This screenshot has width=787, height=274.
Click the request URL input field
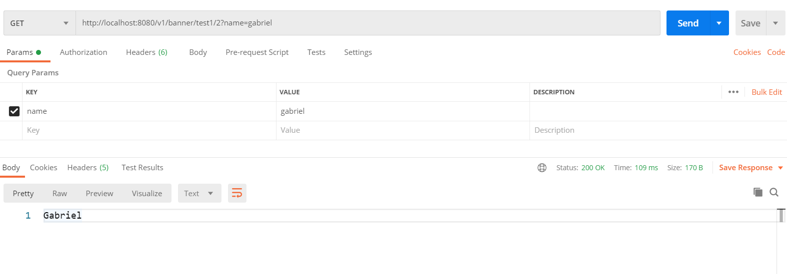point(367,23)
